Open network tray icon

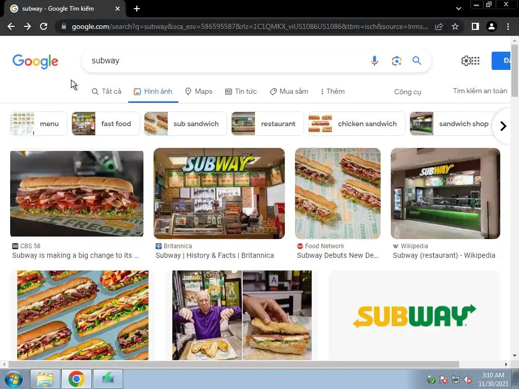point(456,380)
